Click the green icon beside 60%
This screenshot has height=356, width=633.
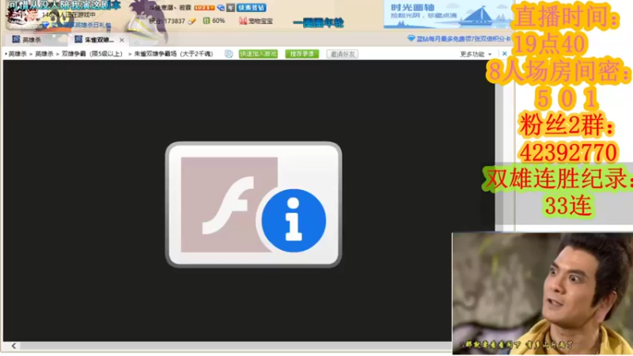(x=207, y=21)
